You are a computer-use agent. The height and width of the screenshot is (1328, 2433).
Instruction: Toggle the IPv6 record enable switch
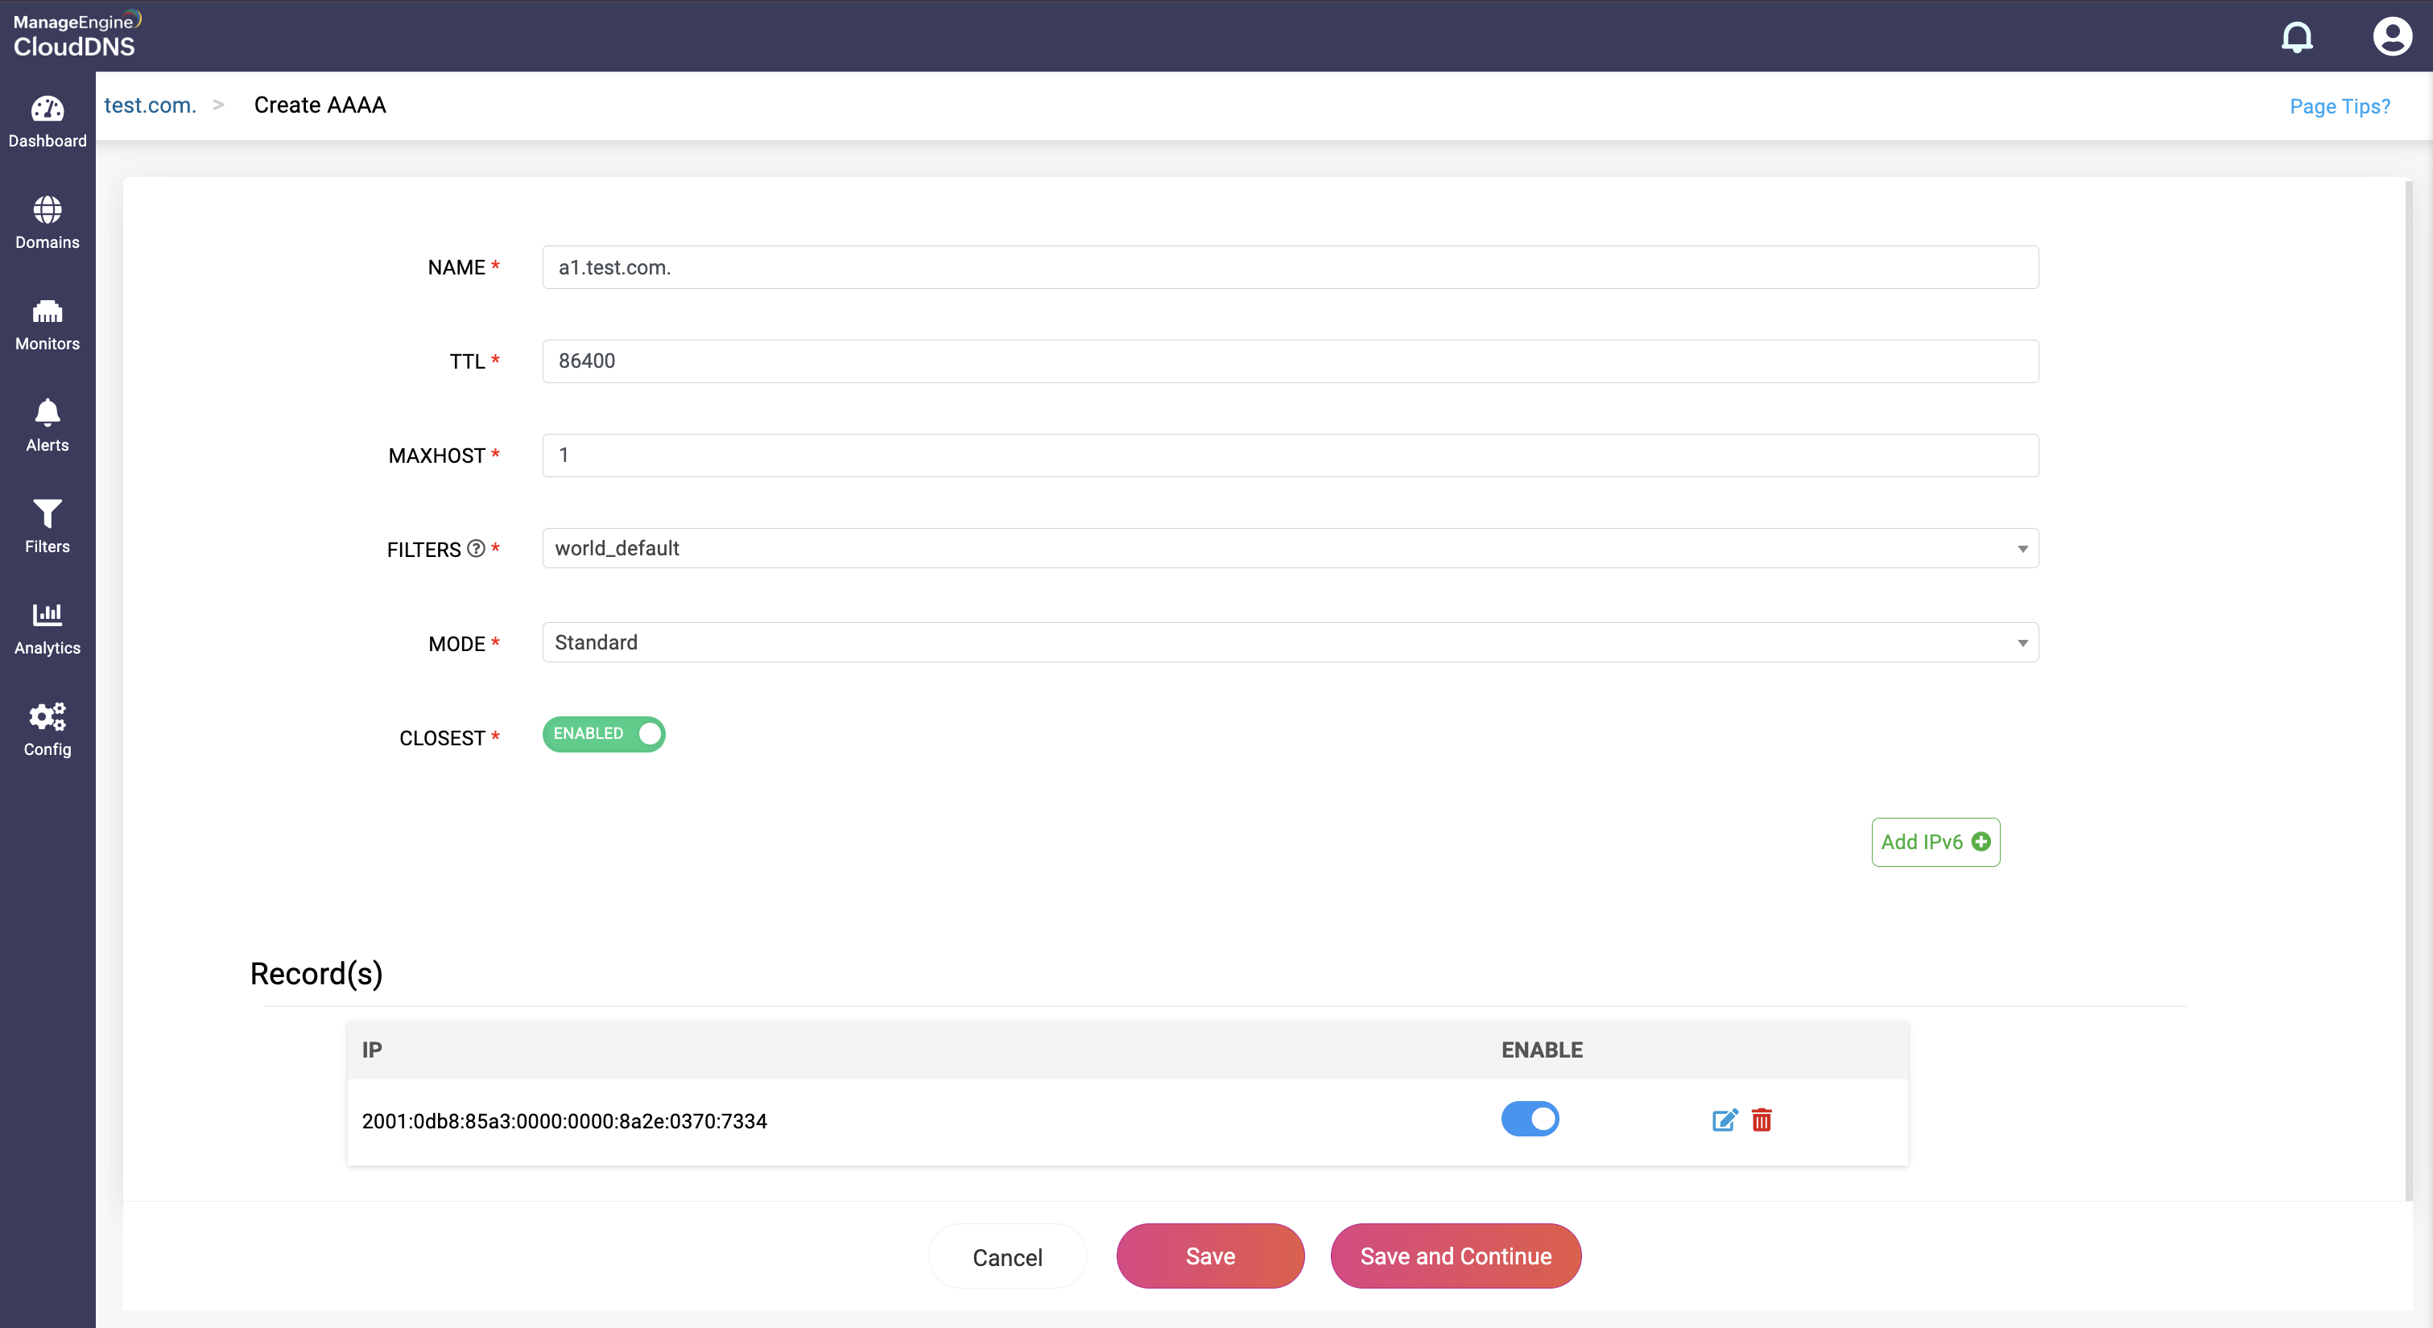click(x=1529, y=1120)
